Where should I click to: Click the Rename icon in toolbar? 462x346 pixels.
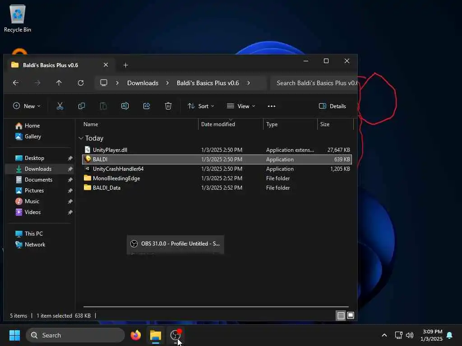(x=125, y=106)
